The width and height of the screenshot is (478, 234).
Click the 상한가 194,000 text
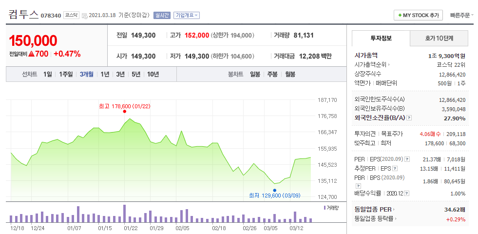tap(232, 36)
